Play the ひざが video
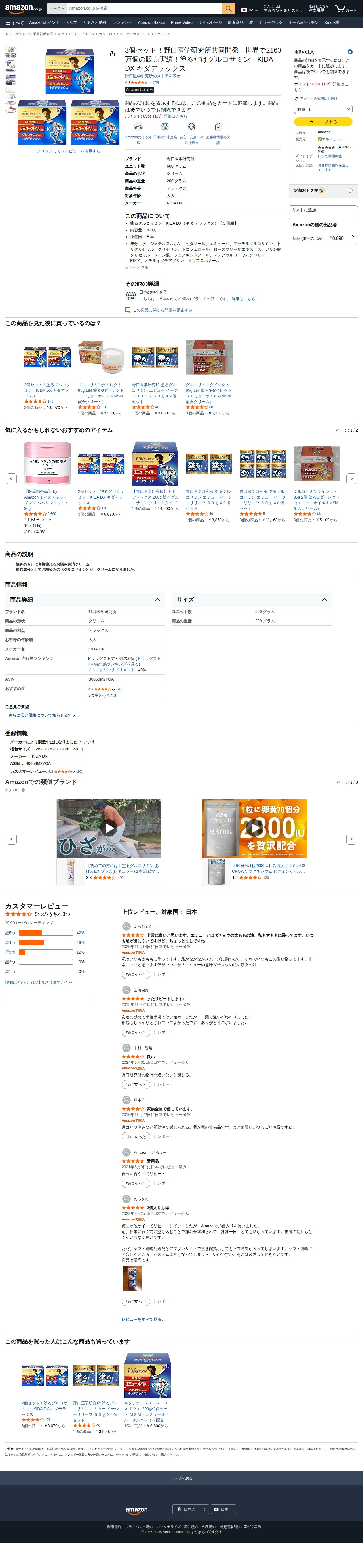The image size is (363, 1543). point(109,828)
